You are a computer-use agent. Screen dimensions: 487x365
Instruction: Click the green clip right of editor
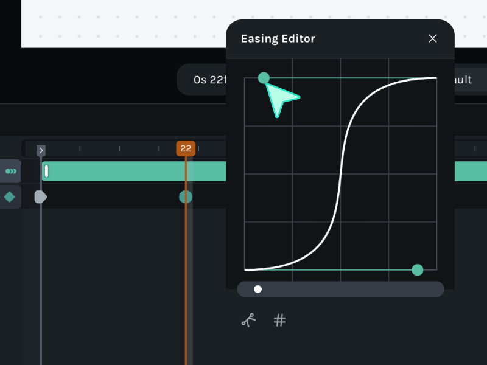471,172
